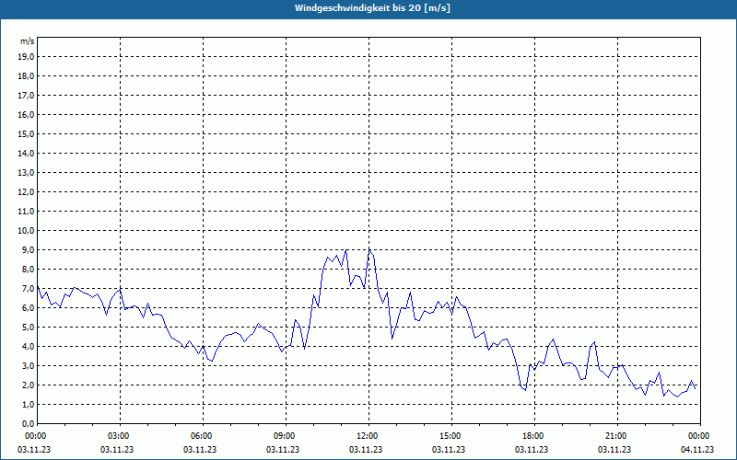Click the 21:00 time axis label
This screenshot has height=460, width=737.
(x=617, y=436)
